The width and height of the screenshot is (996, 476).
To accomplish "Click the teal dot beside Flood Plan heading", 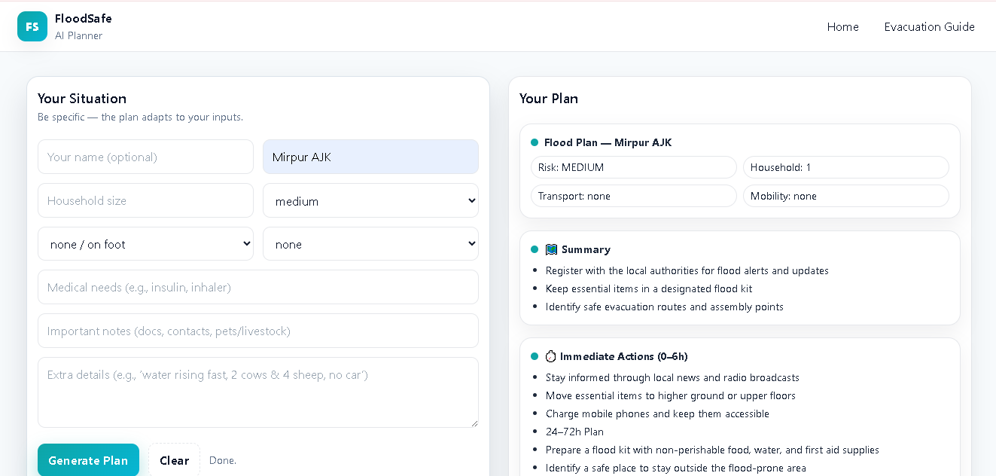I will pos(535,142).
